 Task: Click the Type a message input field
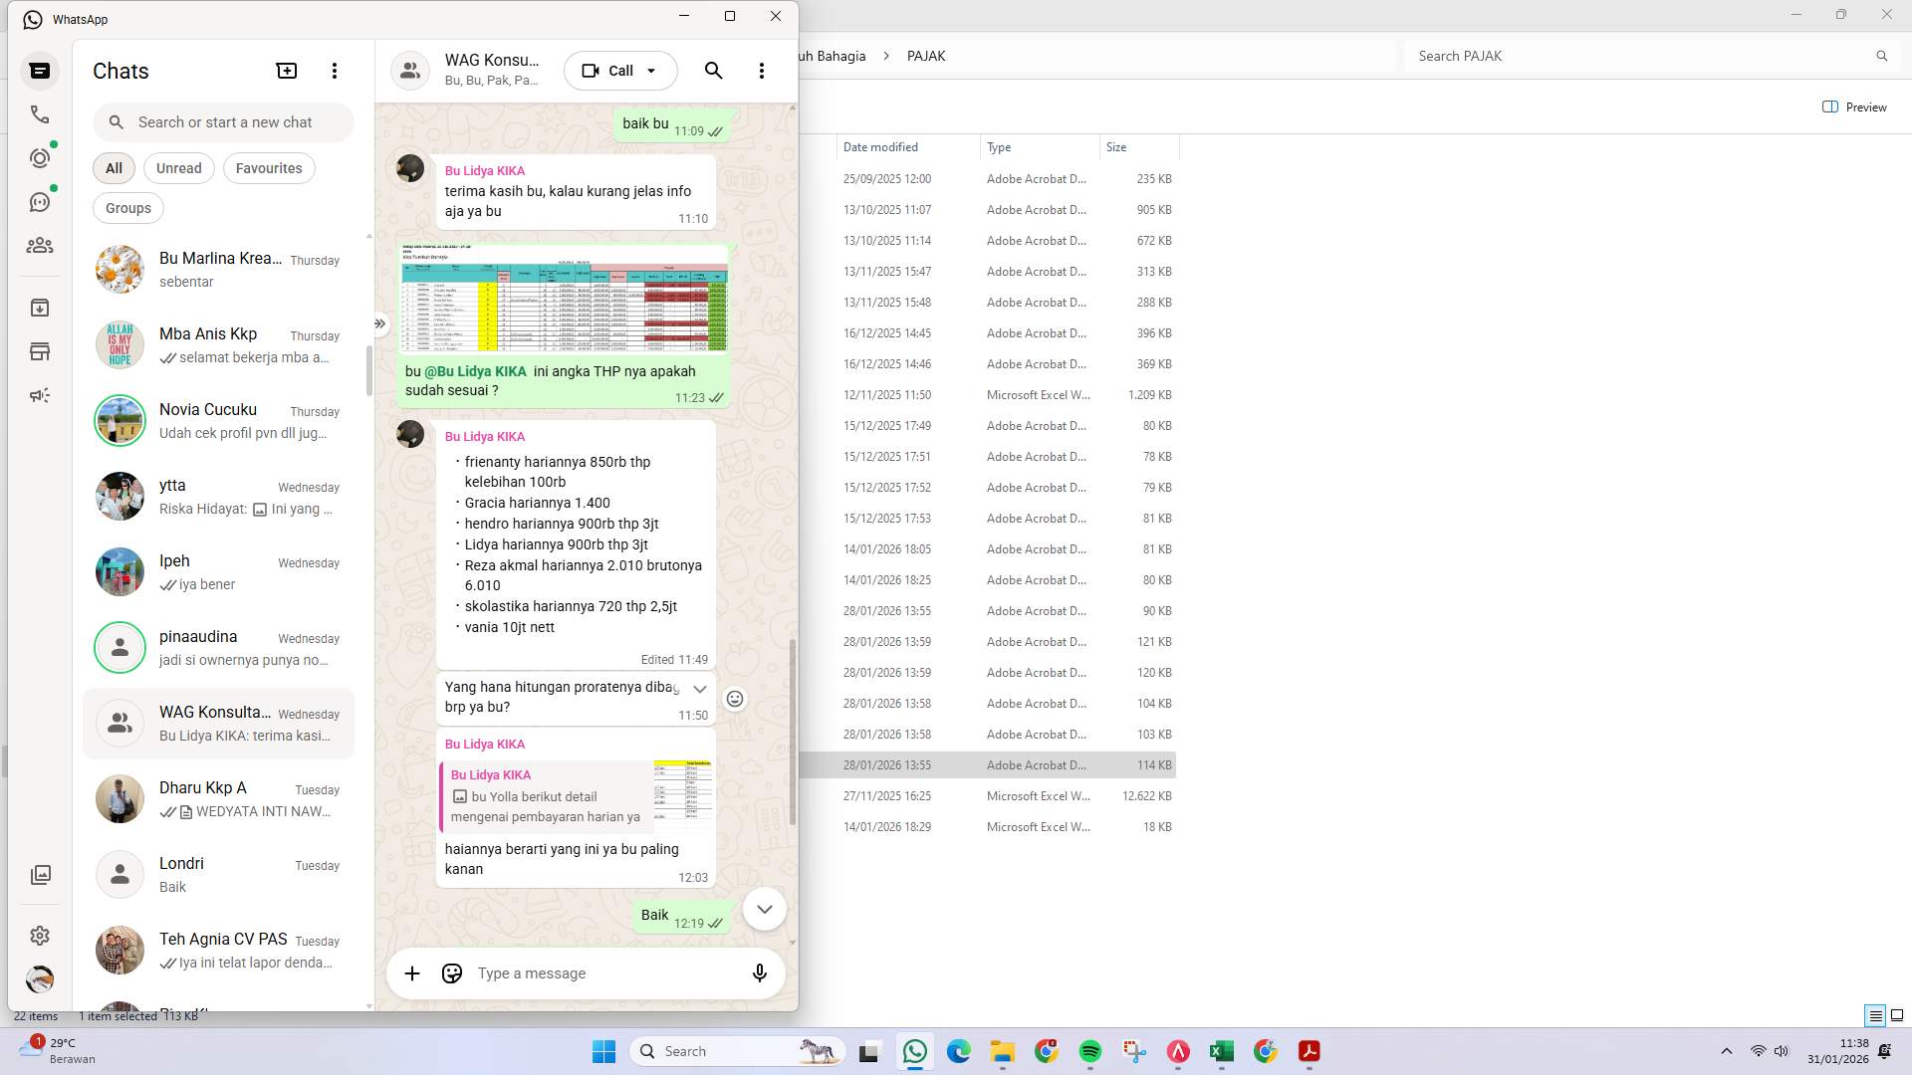pos(578,973)
